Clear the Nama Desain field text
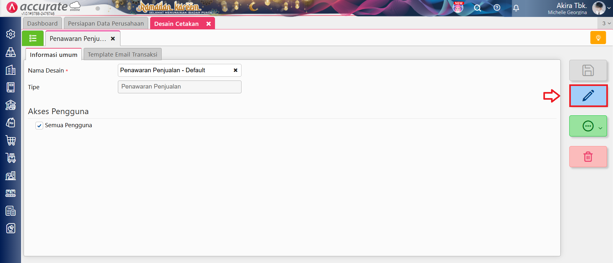The width and height of the screenshot is (613, 263). point(235,70)
